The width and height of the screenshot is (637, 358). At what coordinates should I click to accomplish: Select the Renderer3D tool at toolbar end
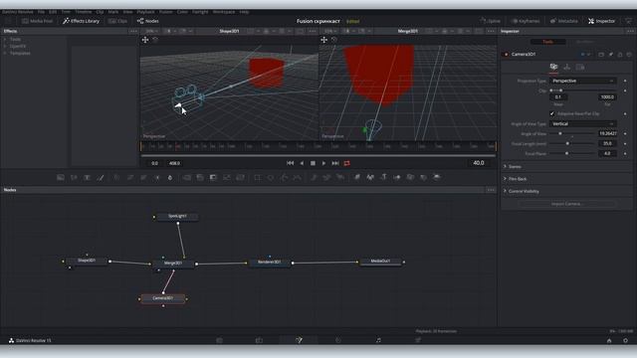[436, 177]
